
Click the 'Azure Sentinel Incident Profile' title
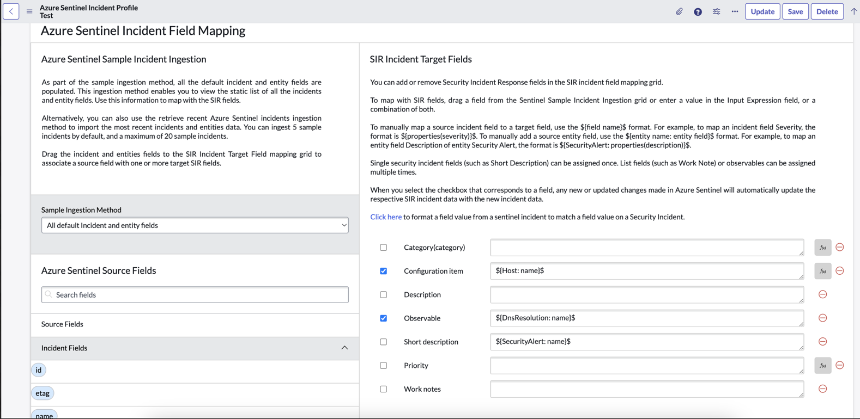pyautogui.click(x=89, y=8)
